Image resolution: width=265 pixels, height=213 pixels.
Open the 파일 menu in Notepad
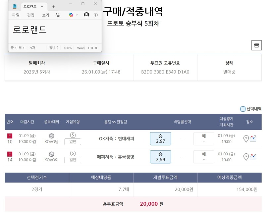click(16, 15)
